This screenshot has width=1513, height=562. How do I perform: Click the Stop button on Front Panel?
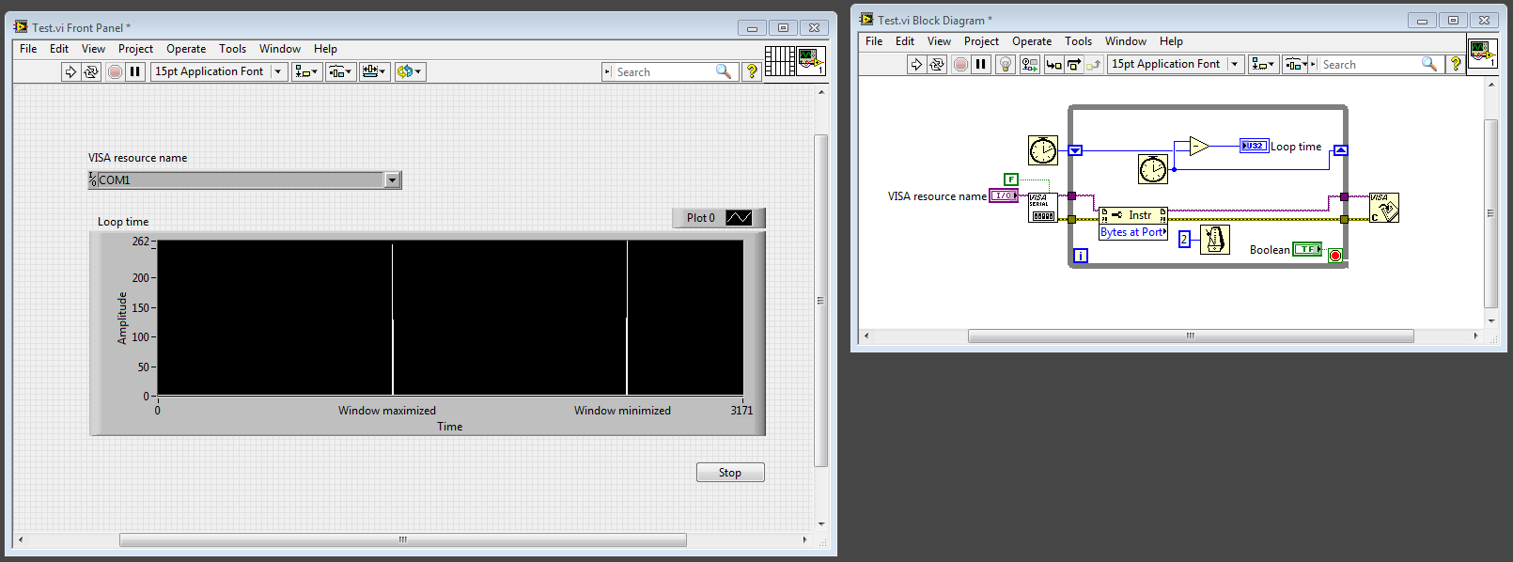(730, 473)
